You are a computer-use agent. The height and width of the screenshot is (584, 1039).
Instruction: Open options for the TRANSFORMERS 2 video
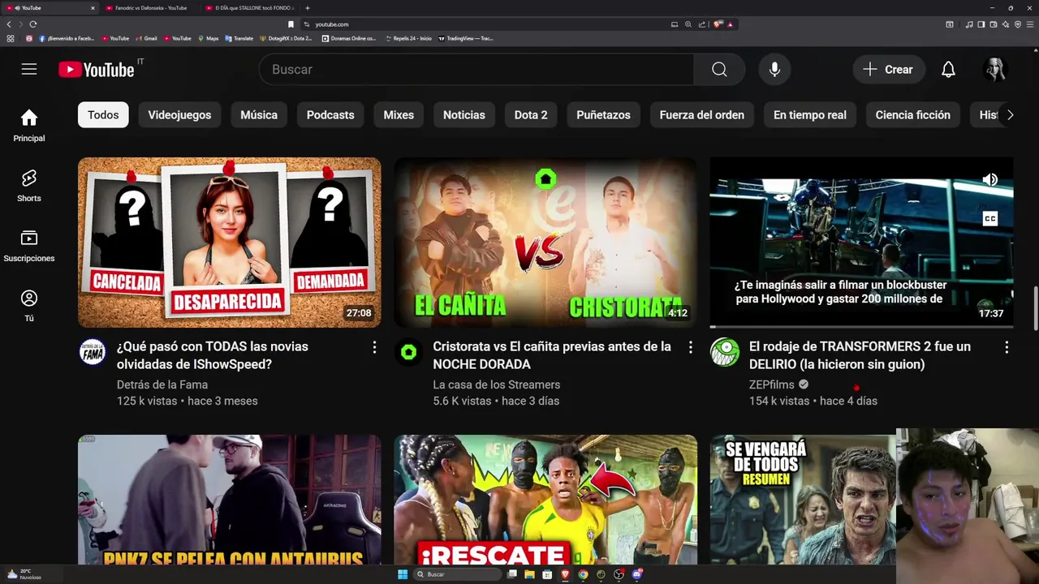pos(1007,347)
